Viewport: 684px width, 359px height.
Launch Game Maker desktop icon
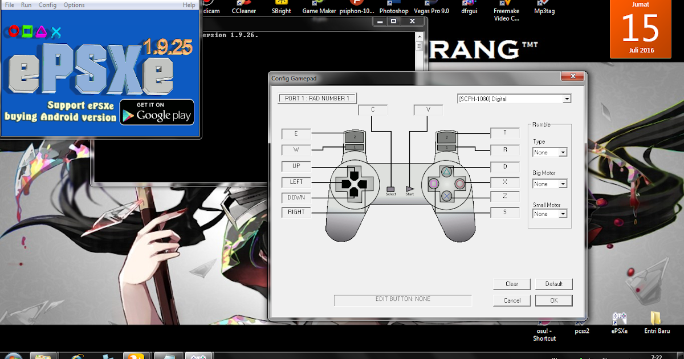319,7
